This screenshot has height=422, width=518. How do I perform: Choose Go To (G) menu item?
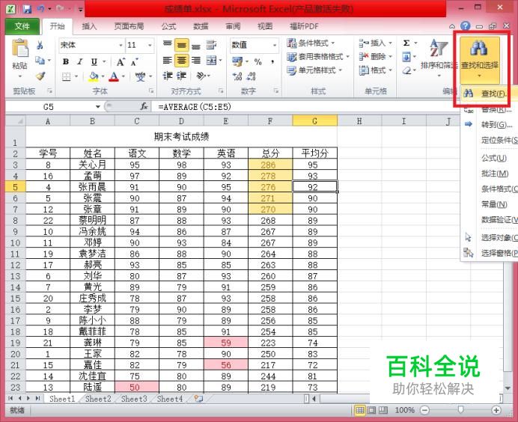click(x=490, y=124)
